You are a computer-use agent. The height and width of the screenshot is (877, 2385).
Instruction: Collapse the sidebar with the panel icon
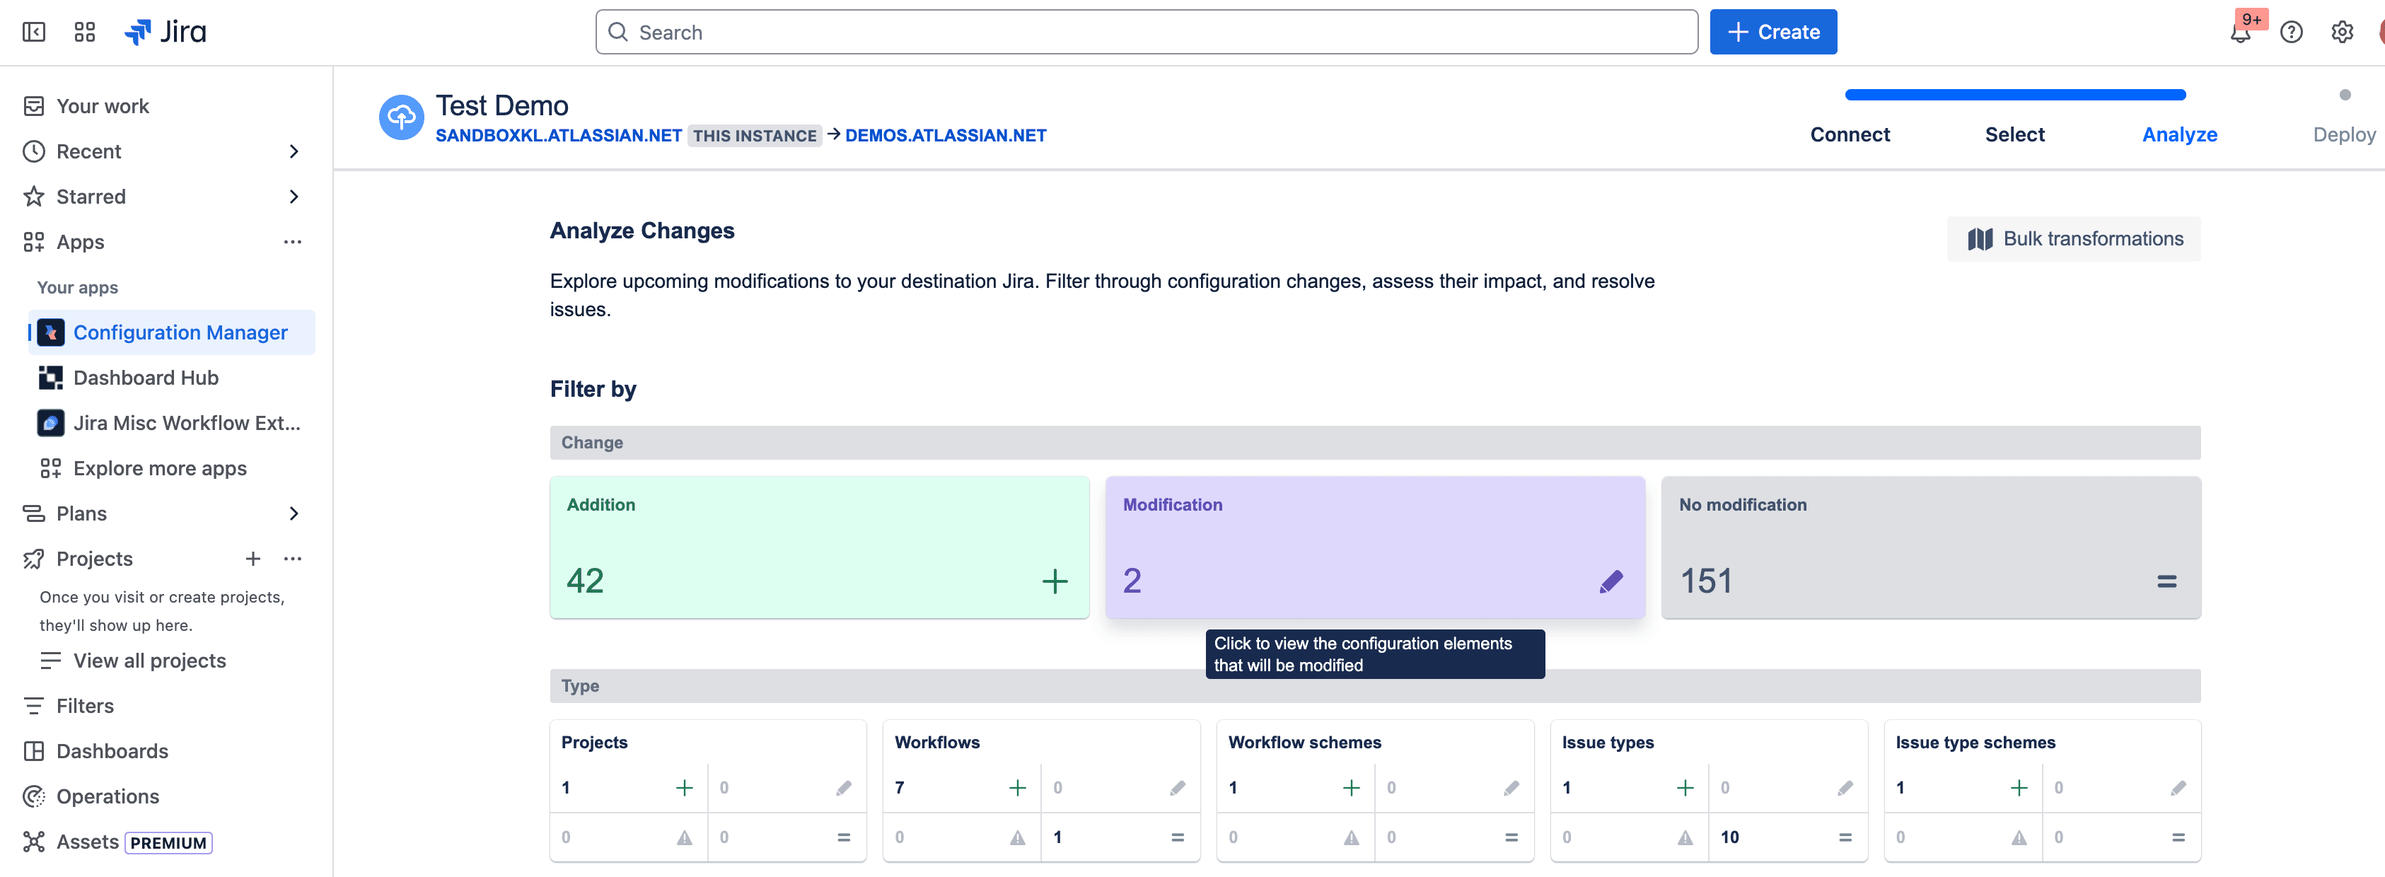[x=33, y=33]
